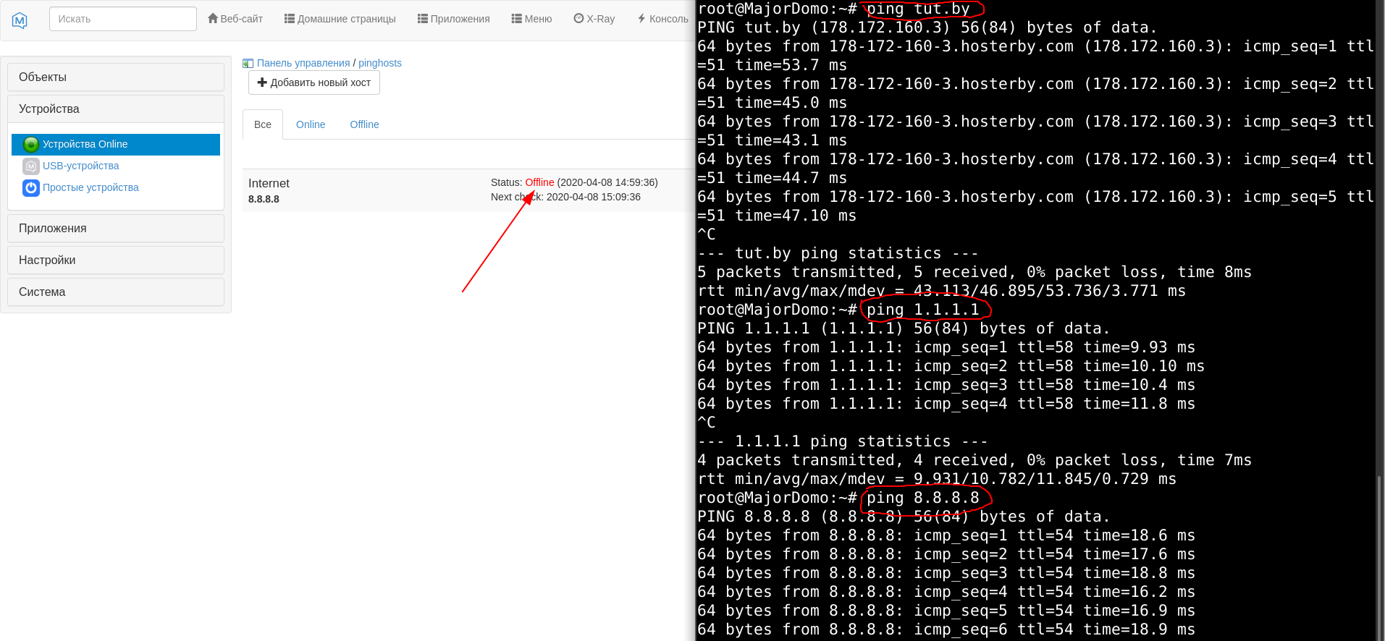Screen dimensions: 1385x641
Task: Switch to the Offline tab
Action: pos(365,124)
